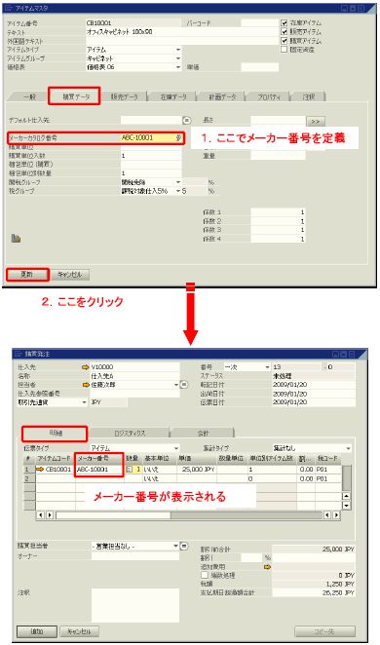Click the quantity cell icon in row 1
The image size is (380, 645).
[x=130, y=469]
